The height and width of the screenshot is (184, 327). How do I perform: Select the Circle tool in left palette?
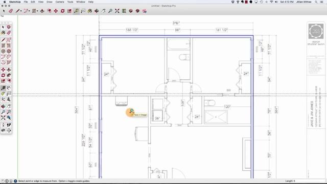[3, 51]
